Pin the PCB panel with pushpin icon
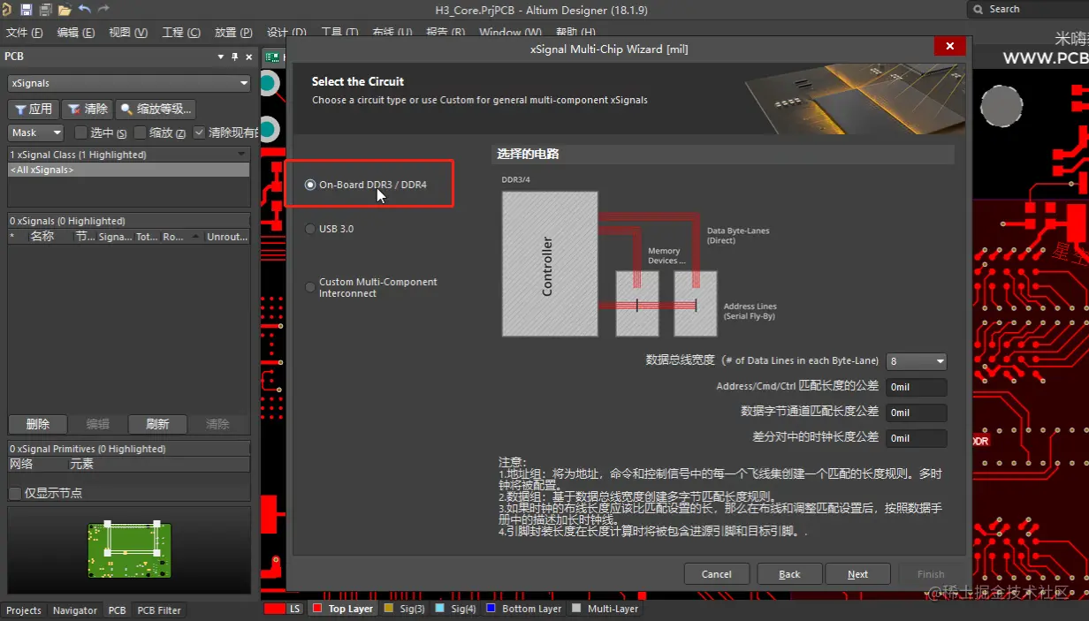This screenshot has height=621, width=1089. (x=234, y=57)
